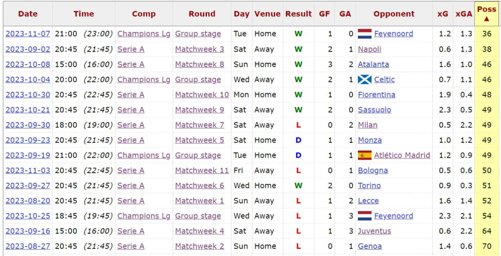Open Group stage link in Atlético Madrid row
The image size is (501, 256).
tap(198, 155)
